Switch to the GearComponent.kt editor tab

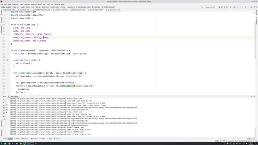click(96, 10)
